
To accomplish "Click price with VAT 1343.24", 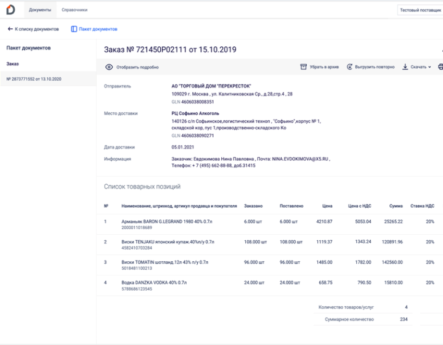I will pyautogui.click(x=363, y=241).
